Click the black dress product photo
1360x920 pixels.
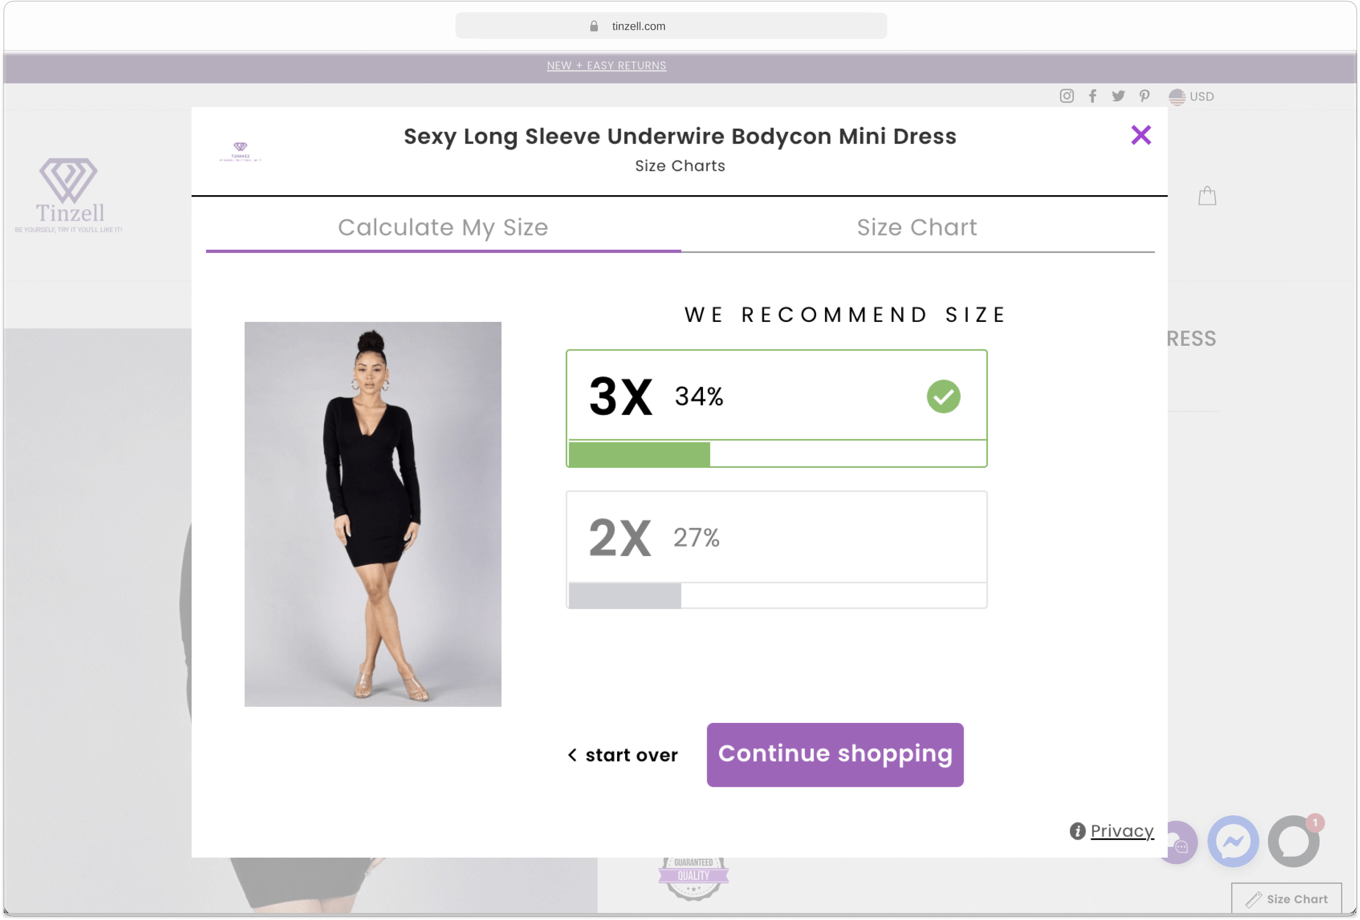click(x=373, y=514)
